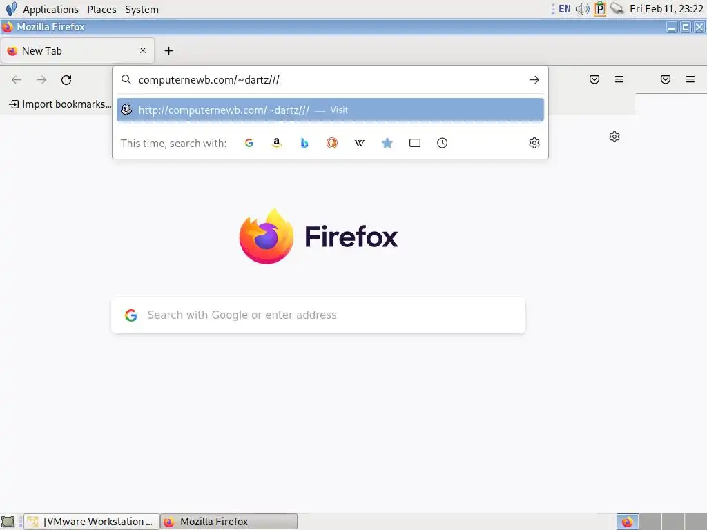The height and width of the screenshot is (530, 707).
Task: Open the left Pocket save icon
Action: (x=594, y=79)
